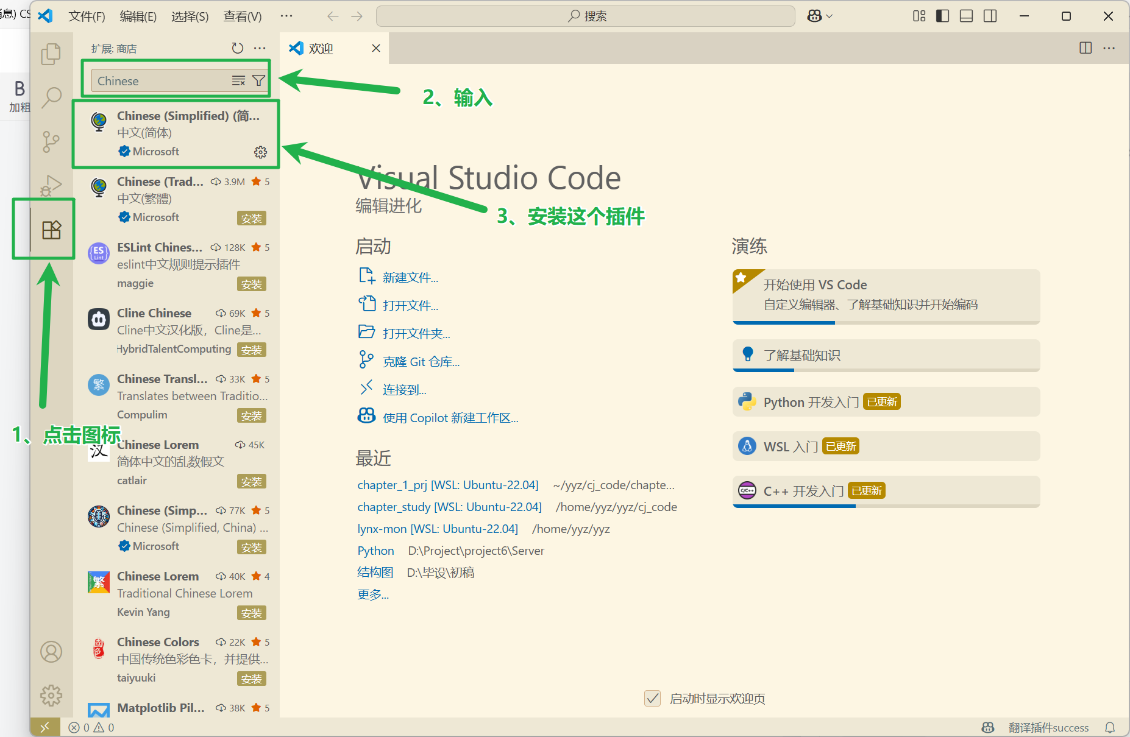Open 开始使用 VS Code walkthrough

click(x=886, y=297)
